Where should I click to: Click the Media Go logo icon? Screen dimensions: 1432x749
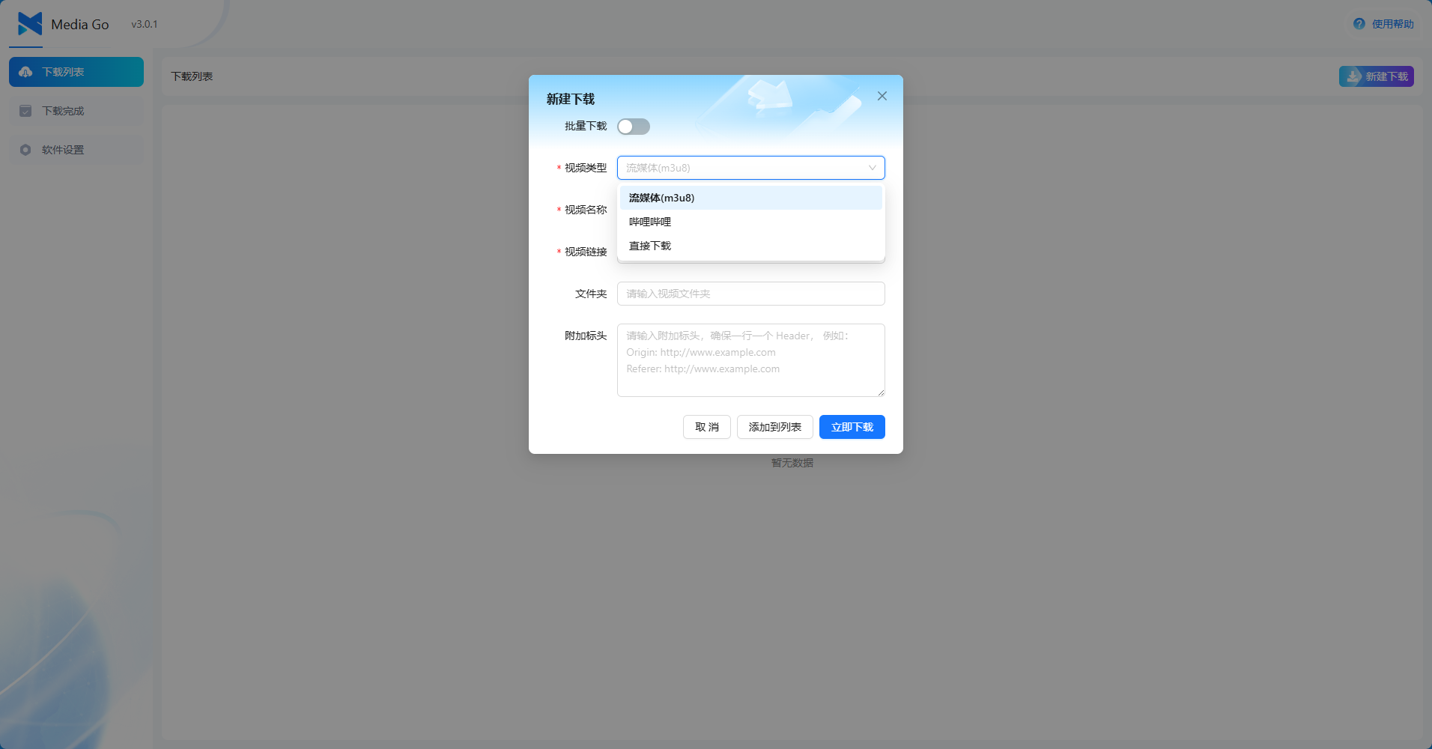(x=30, y=24)
